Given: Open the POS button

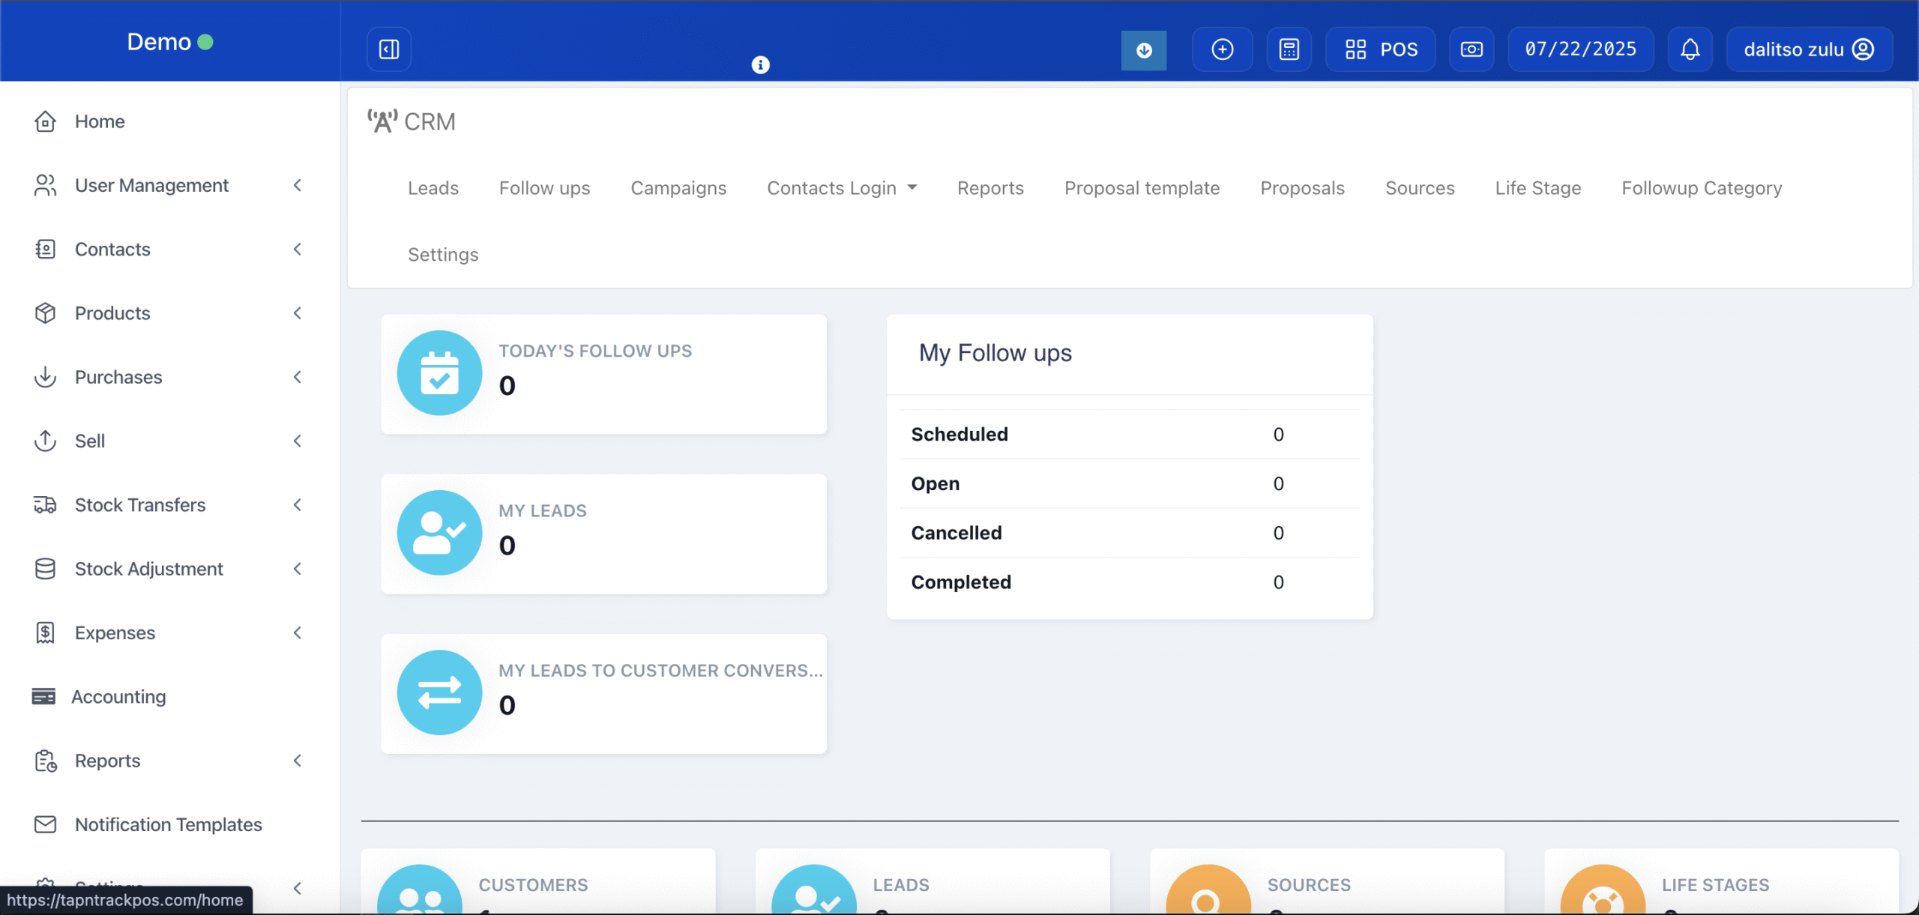Looking at the screenshot, I should point(1380,49).
